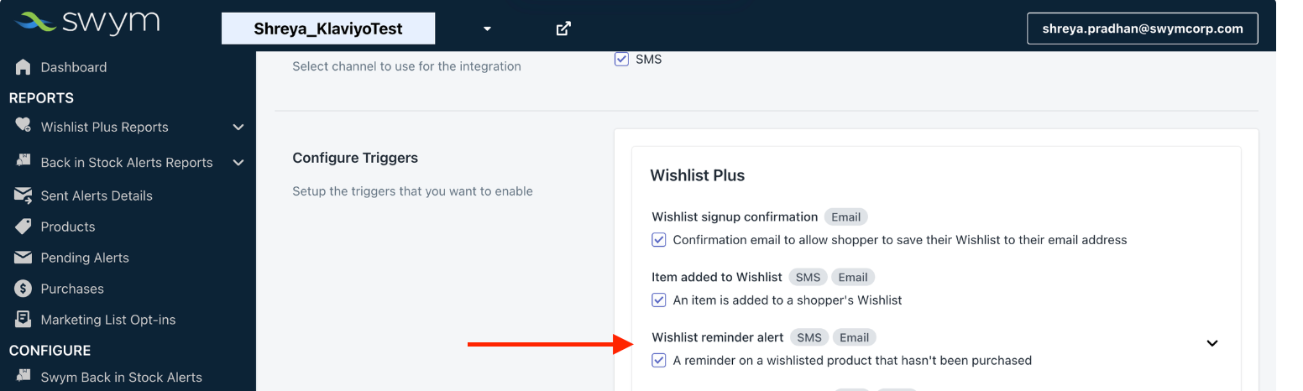Click Email tag beside Wishlist reminder alert

pyautogui.click(x=854, y=337)
